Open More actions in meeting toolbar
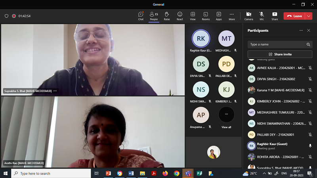Viewport: 317px width, 178px height. [232, 16]
